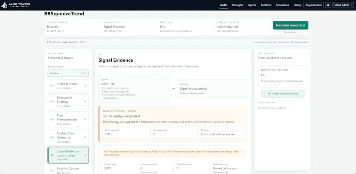Select the R05 Signal Evidence stage

68,155
